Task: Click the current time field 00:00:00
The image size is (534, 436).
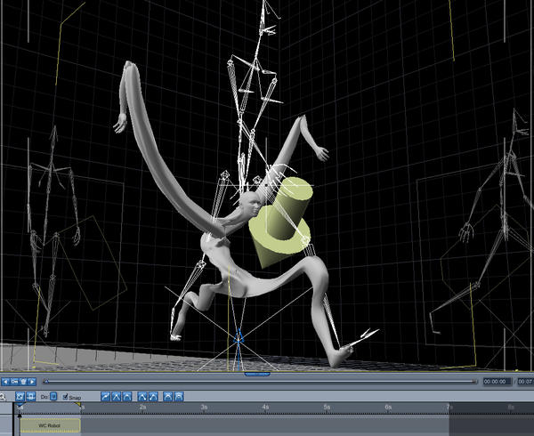Action: coord(498,382)
